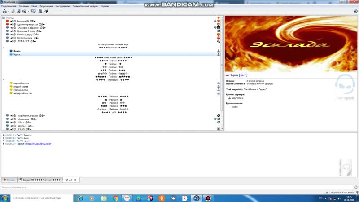Toggle the Away status toolbar icon
The height and width of the screenshot is (202, 359).
pyautogui.click(x=18, y=11)
